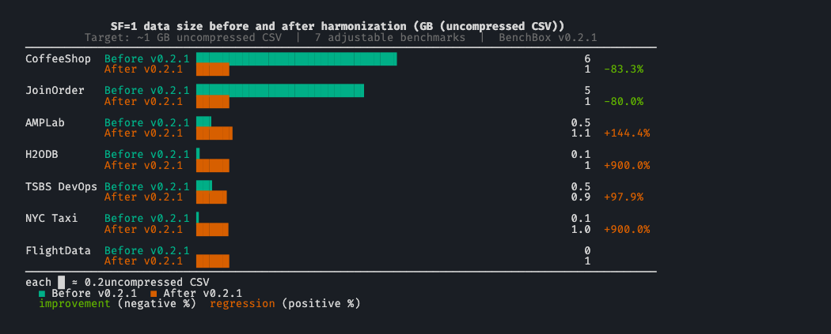The width and height of the screenshot is (831, 334).
Task: Select the FlightData row label
Action: [58, 250]
